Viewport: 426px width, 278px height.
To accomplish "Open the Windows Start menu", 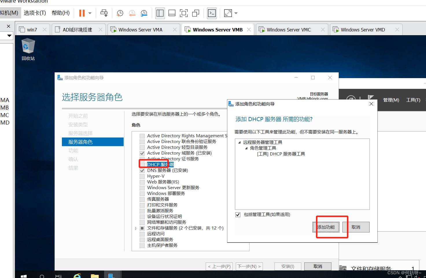I will point(24,276).
